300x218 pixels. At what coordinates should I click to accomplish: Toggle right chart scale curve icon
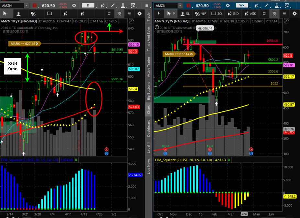(x=286, y=21)
